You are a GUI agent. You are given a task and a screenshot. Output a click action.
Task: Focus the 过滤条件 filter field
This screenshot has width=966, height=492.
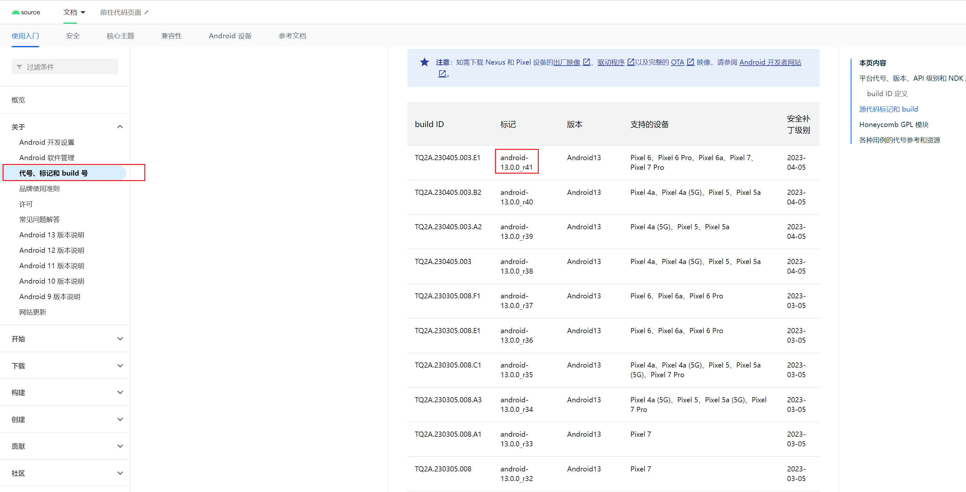(65, 67)
